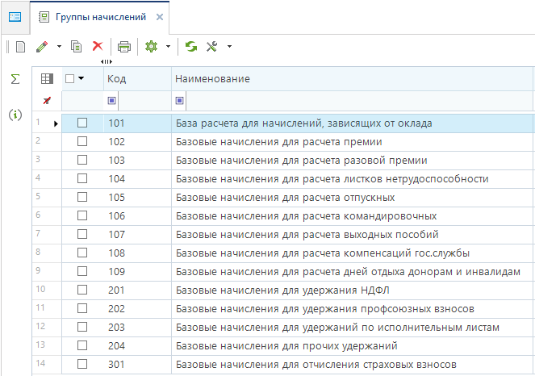The image size is (535, 376).
Task: Click code cell 101
Action: tap(137, 123)
